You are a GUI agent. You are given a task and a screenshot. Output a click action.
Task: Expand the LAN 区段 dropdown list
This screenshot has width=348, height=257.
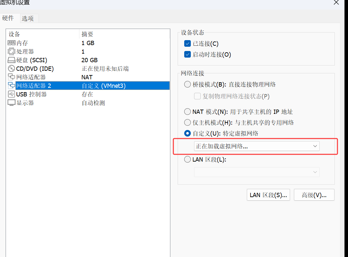tap(257, 172)
